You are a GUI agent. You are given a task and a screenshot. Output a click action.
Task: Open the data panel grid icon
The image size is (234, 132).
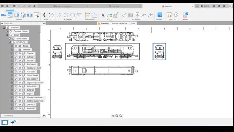click(3, 6)
